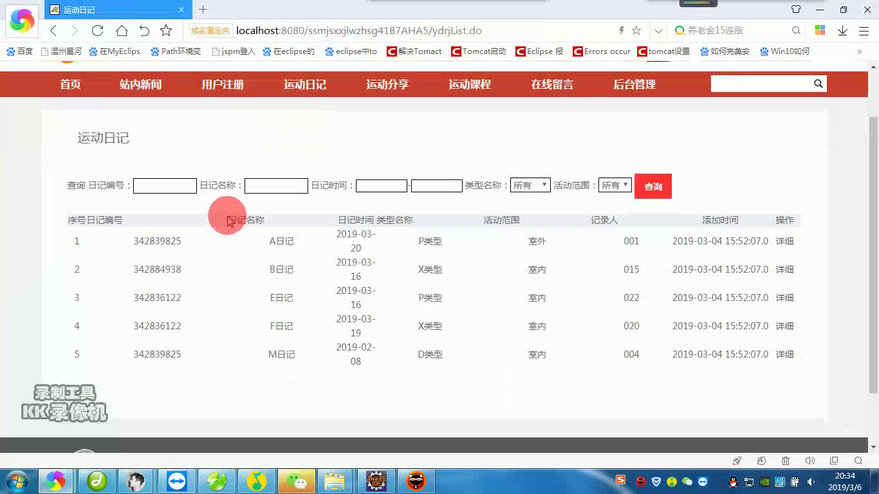
Task: Open 用户注册 navigation item
Action: pyautogui.click(x=223, y=84)
